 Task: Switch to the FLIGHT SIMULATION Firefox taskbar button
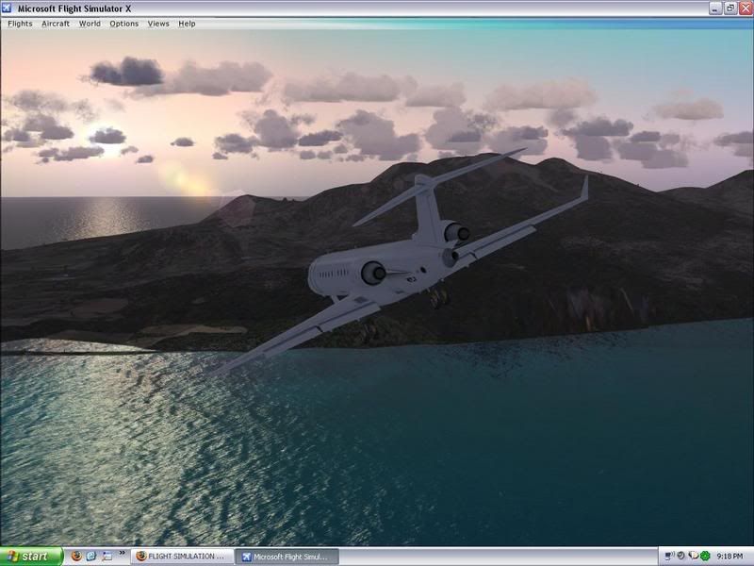coord(181,557)
